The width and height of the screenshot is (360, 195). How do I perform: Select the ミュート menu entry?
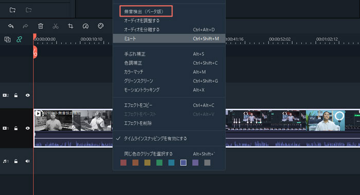169,38
